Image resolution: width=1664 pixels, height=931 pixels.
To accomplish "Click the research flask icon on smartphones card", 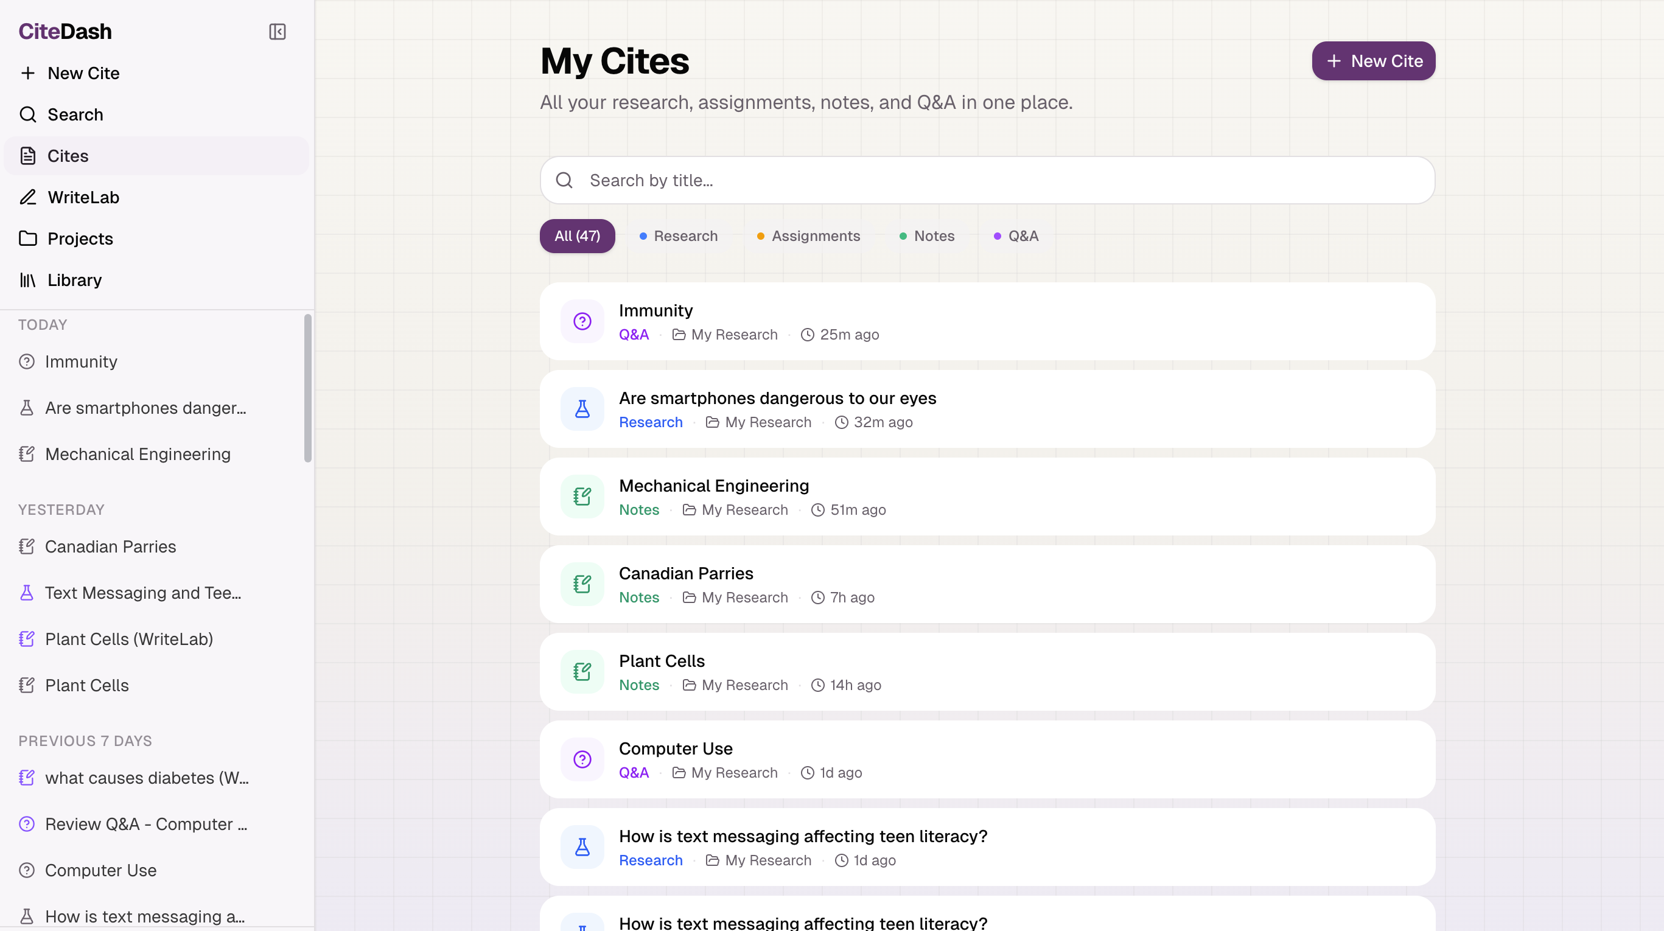I will [581, 409].
